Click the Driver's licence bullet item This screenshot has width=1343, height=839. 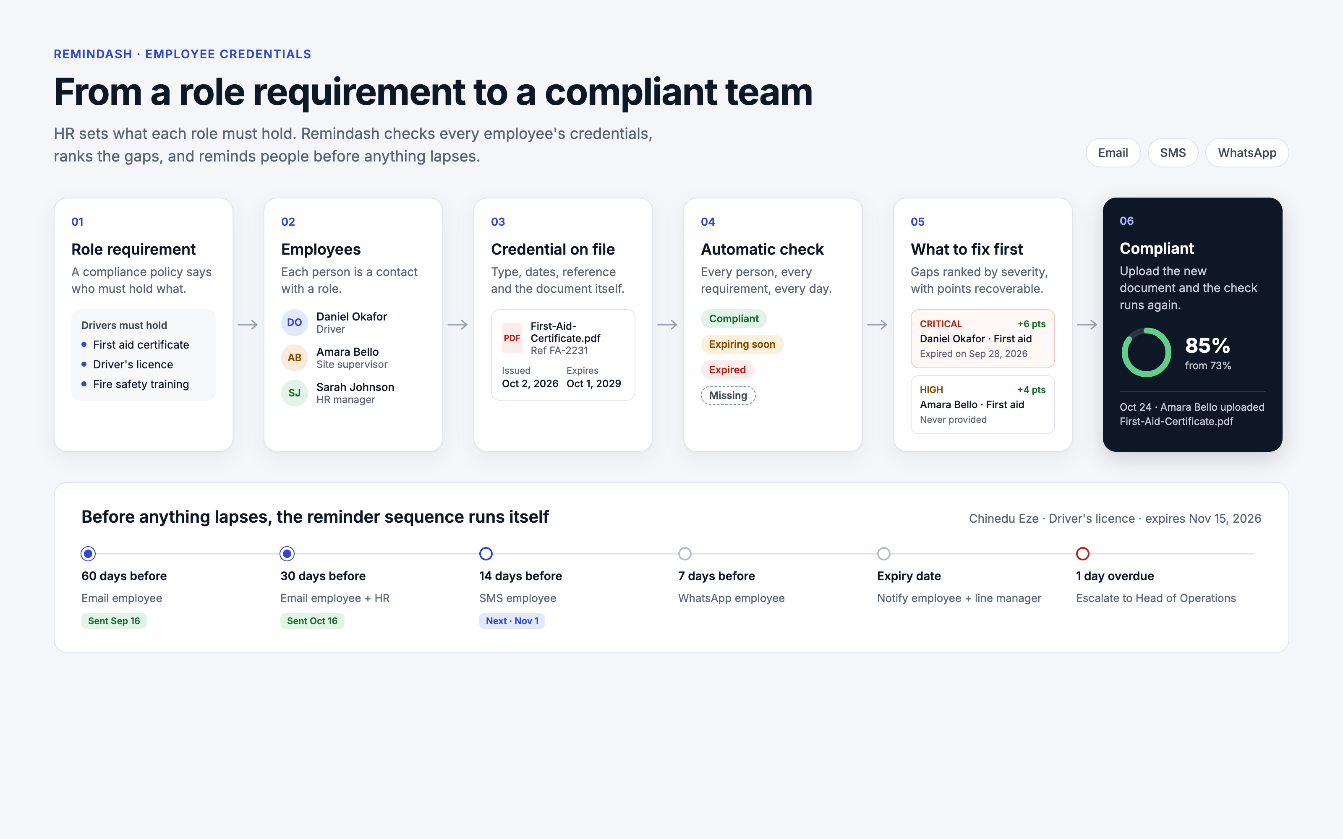coord(133,365)
